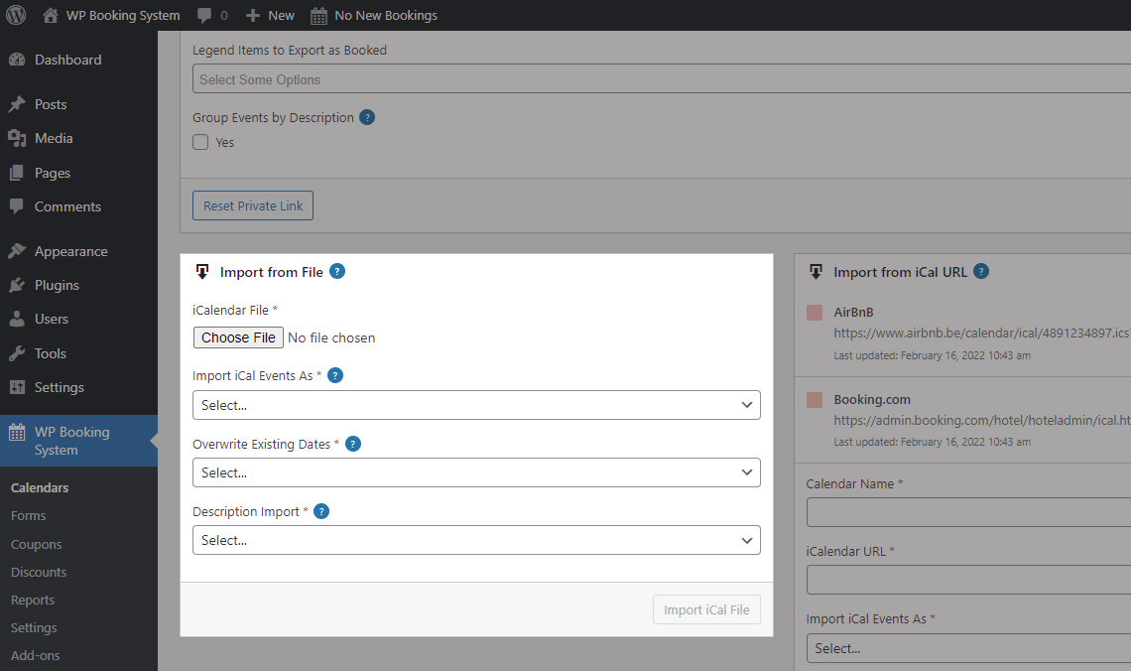1131x671 pixels.
Task: Open help icon for Description Import
Action: click(321, 511)
